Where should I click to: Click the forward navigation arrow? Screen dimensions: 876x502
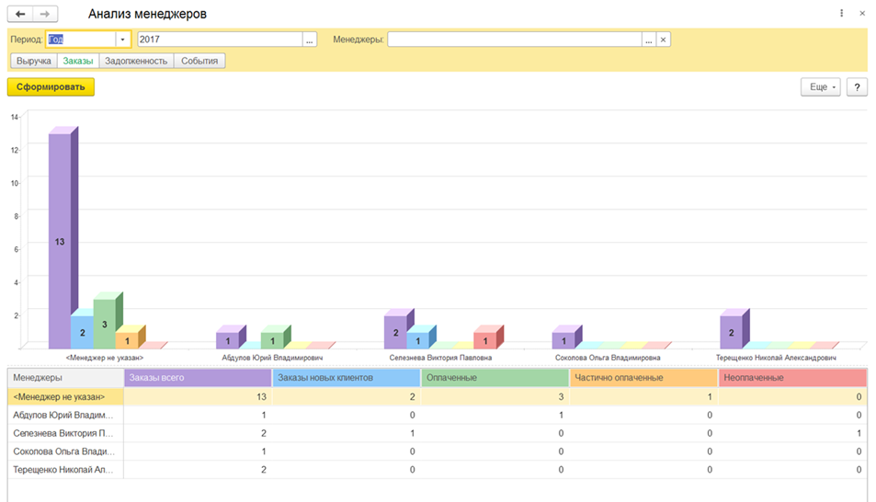point(45,15)
